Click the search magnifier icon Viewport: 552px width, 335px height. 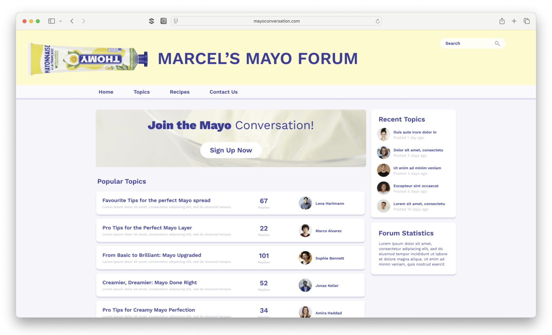pos(497,43)
